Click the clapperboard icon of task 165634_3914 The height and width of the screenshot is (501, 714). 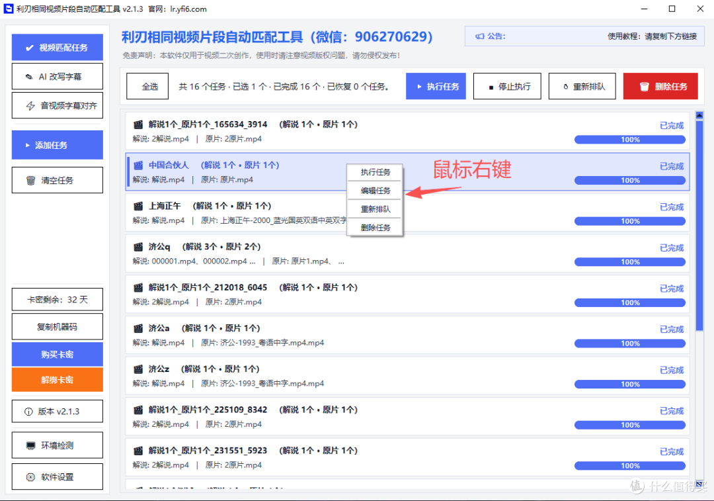point(138,124)
